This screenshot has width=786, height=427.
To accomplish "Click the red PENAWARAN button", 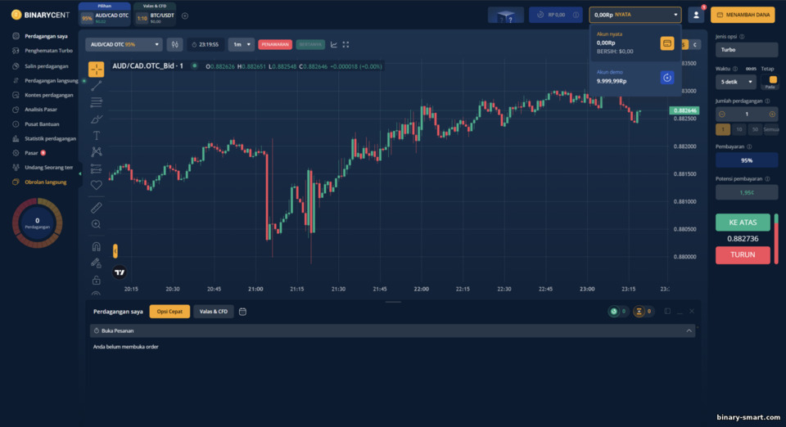I will (275, 44).
